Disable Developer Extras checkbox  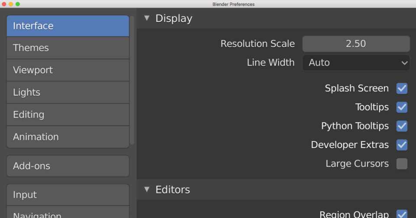tap(402, 145)
